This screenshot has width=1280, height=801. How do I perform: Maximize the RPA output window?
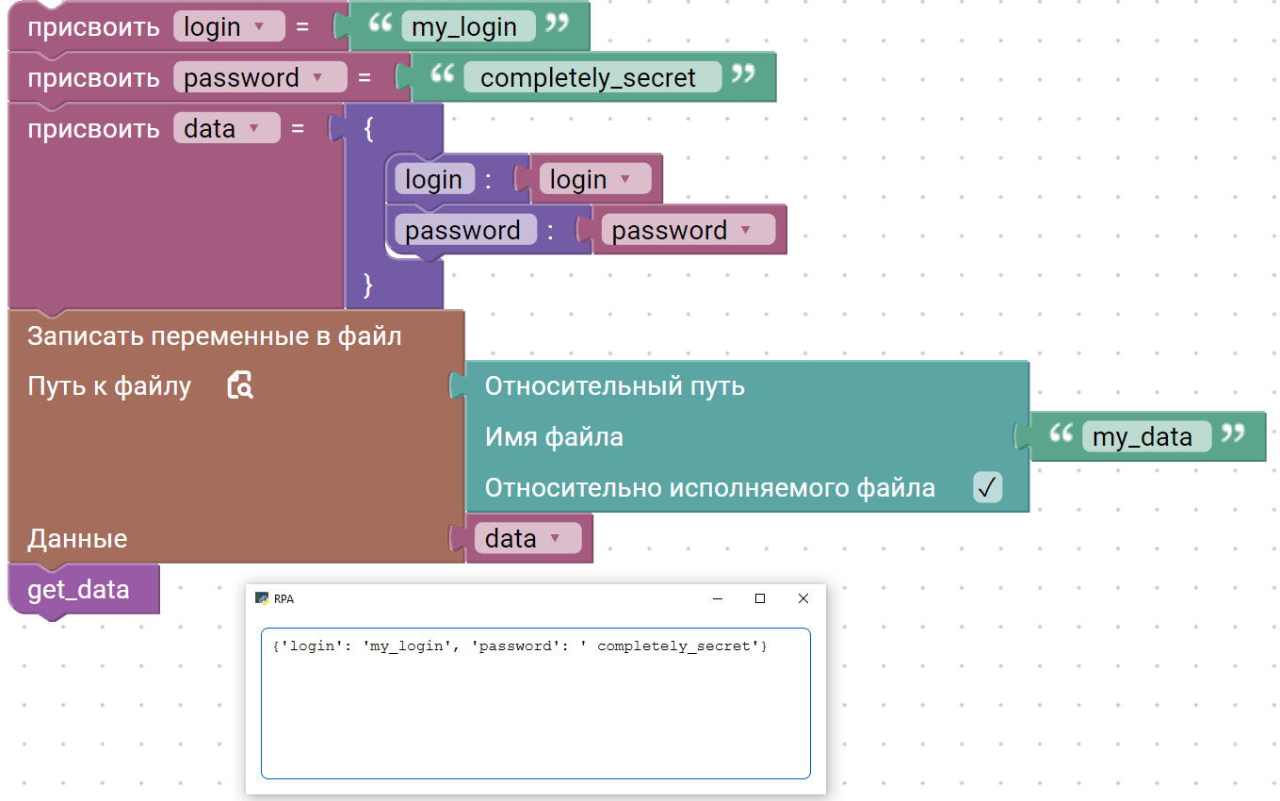760,598
